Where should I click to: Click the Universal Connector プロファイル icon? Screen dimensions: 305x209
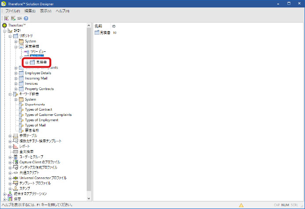pos(15,178)
